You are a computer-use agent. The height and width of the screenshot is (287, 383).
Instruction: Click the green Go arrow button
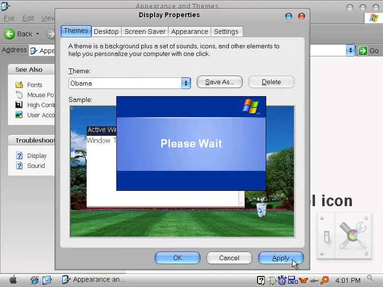pyautogui.click(x=363, y=51)
